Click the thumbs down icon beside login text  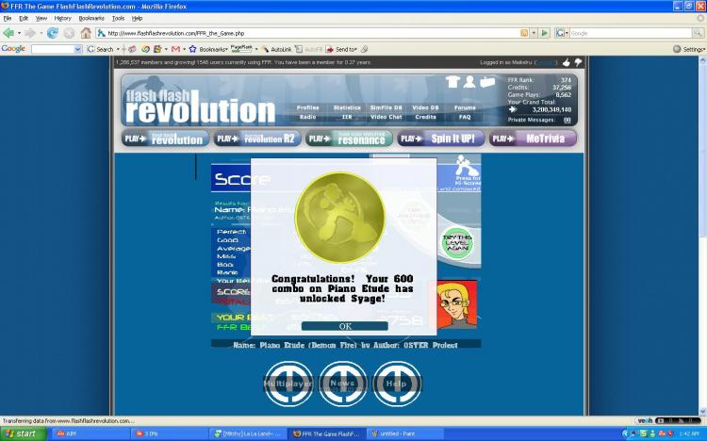click(578, 62)
